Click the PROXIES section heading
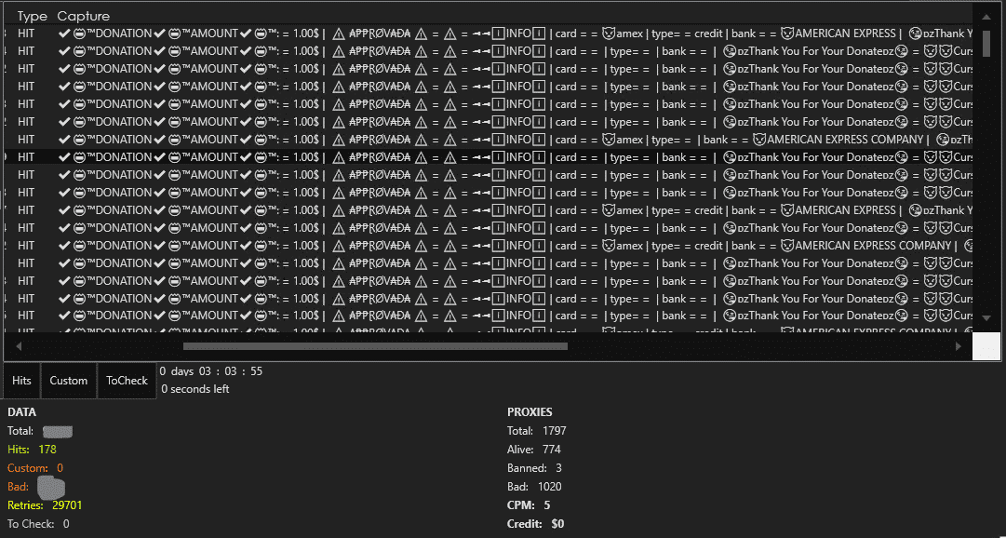The image size is (1006, 538). [x=530, y=412]
